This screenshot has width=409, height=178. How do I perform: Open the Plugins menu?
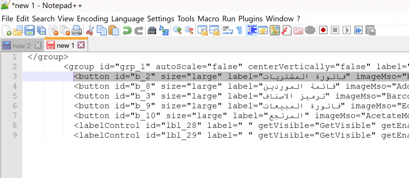click(251, 19)
